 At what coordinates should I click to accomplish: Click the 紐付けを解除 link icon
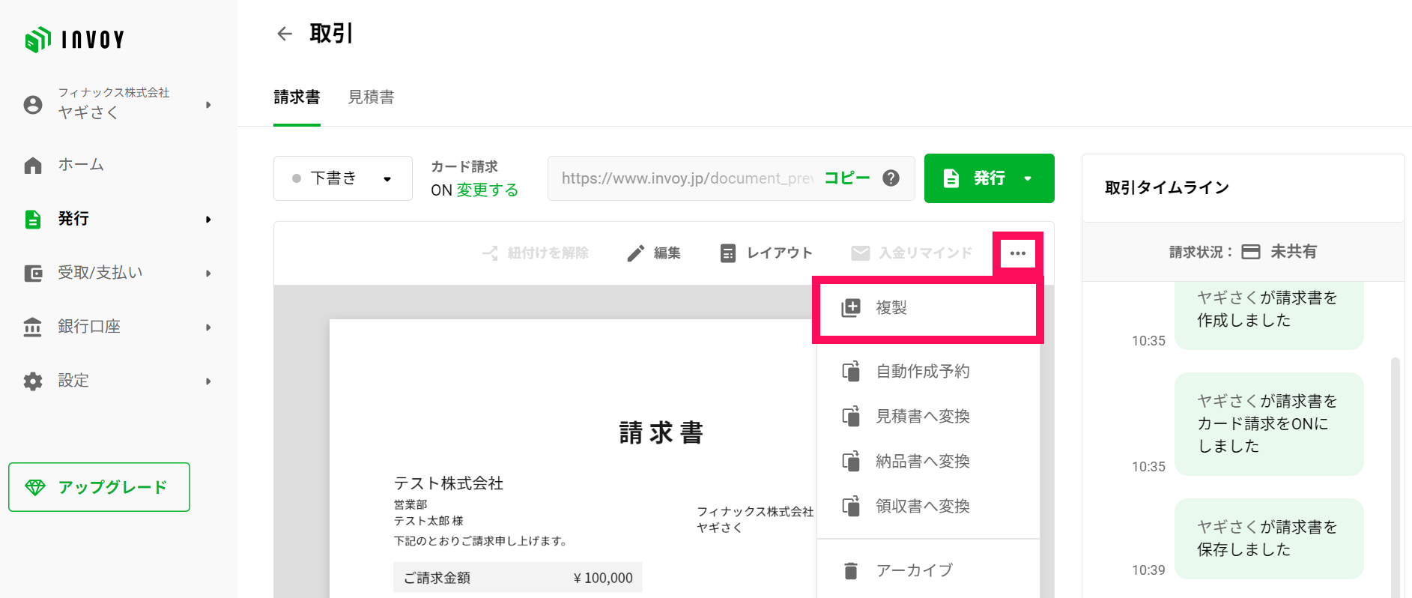pyautogui.click(x=490, y=253)
